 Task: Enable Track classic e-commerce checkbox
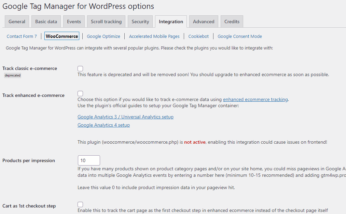(80, 69)
